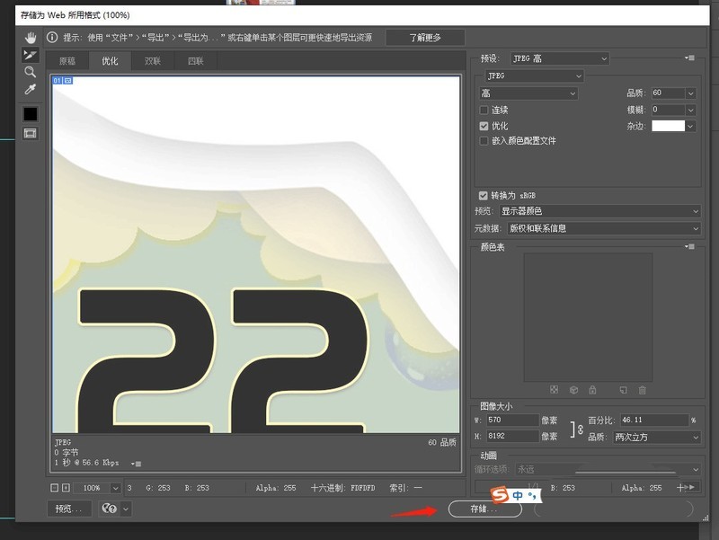Click the 存储... (Save) button
Viewport: 719px width, 540px height.
484,509
